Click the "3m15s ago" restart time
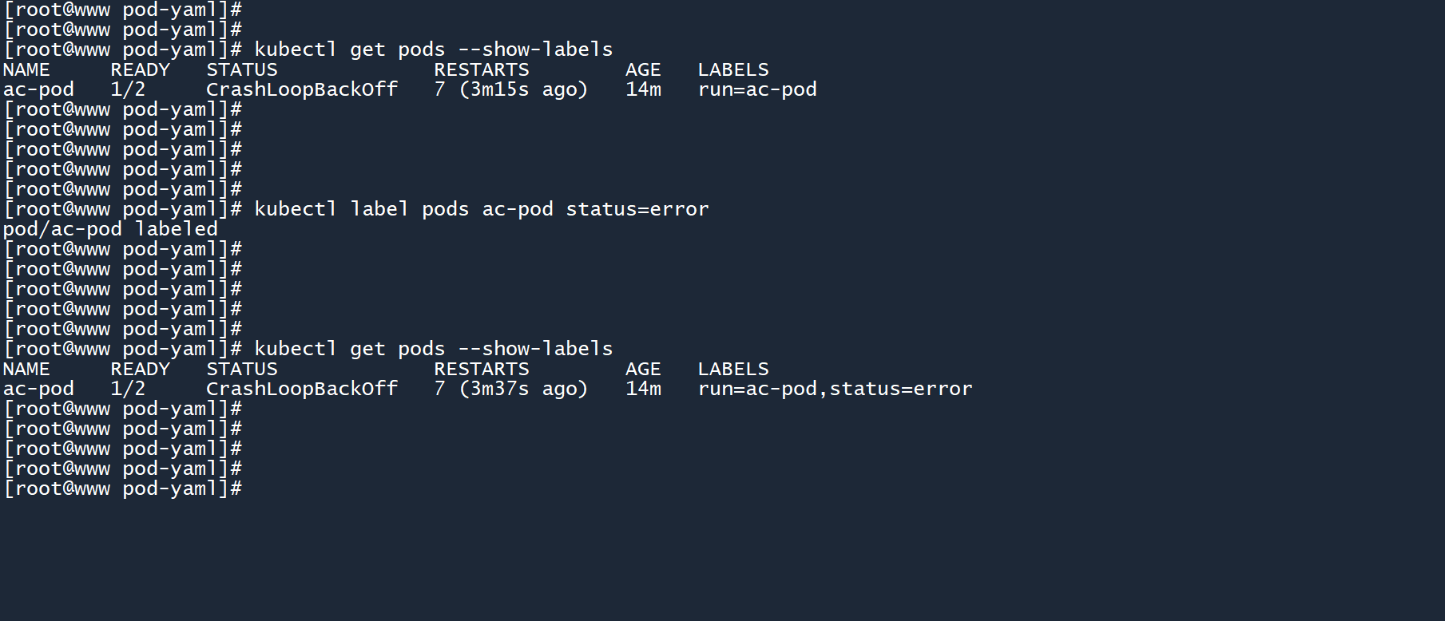1445x621 pixels. pyautogui.click(x=523, y=90)
